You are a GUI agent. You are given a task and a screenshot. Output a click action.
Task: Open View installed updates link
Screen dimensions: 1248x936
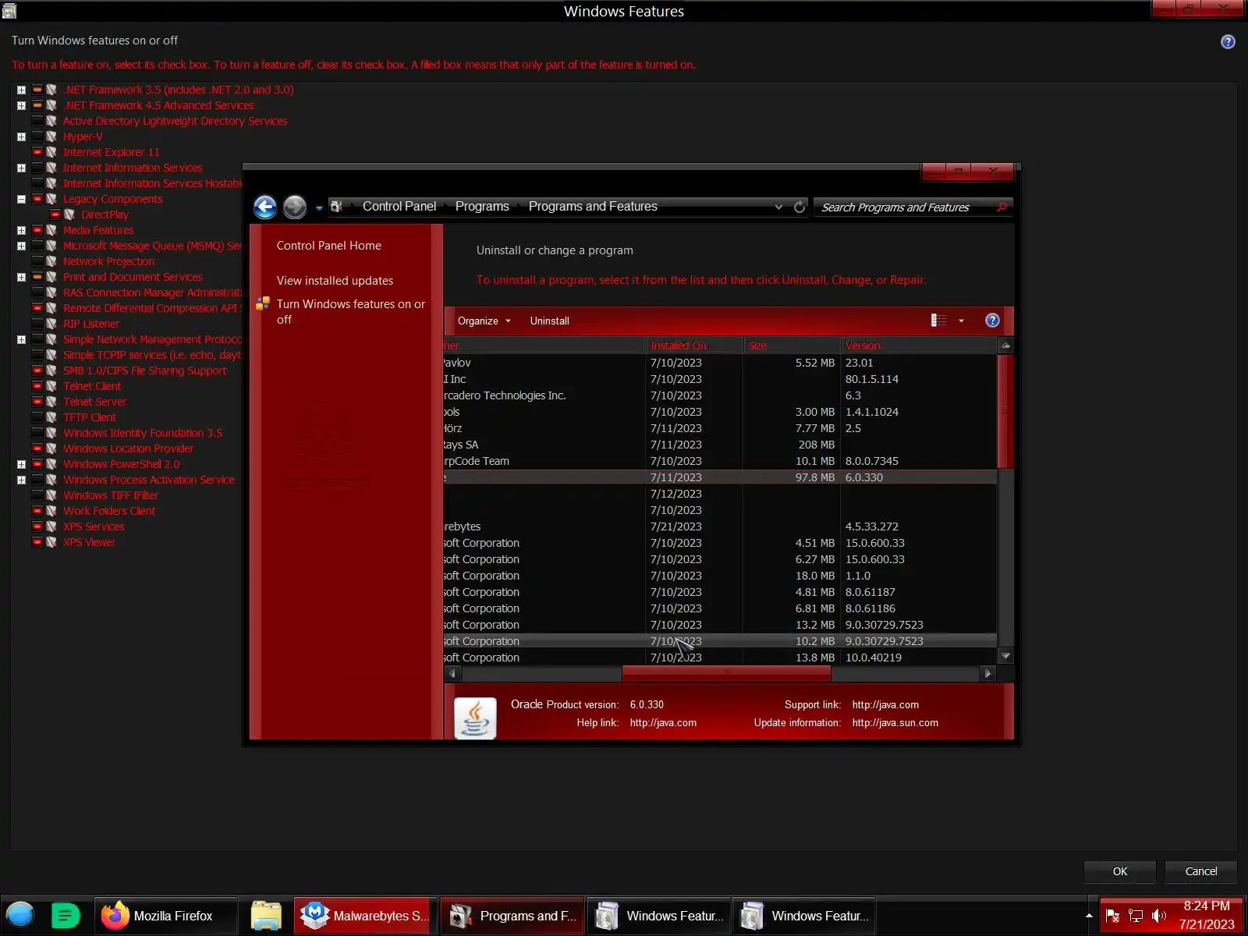(x=335, y=281)
